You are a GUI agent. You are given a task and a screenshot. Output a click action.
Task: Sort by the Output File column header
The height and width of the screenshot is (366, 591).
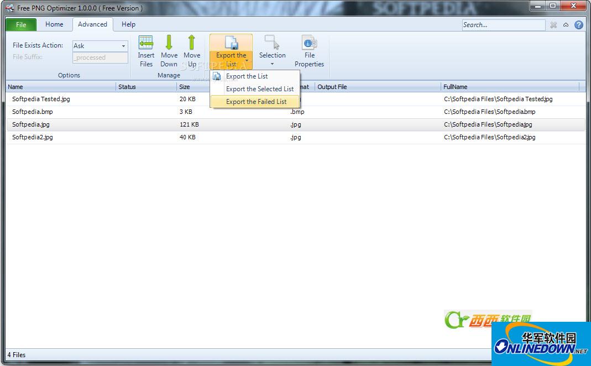point(378,87)
